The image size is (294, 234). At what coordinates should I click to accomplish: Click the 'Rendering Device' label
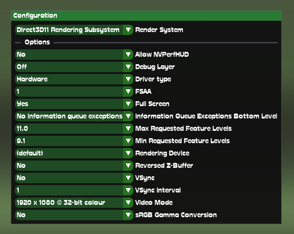click(x=163, y=154)
